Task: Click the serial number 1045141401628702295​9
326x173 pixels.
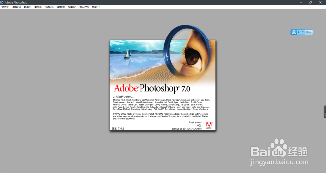Action: (x=187, y=129)
